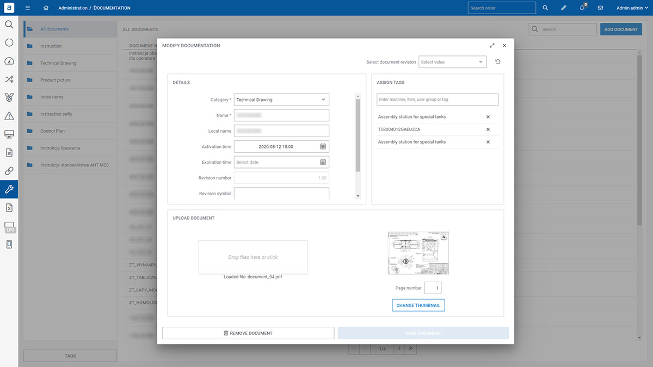Click the Search order field
The width and height of the screenshot is (653, 367).
[x=502, y=8]
